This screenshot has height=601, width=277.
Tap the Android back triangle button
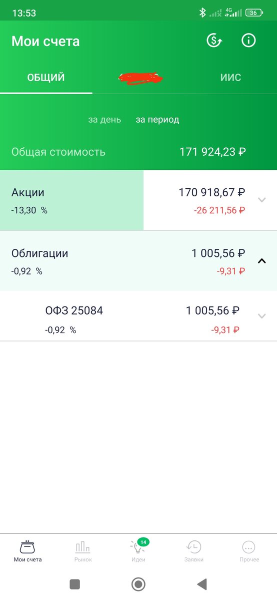point(202,584)
